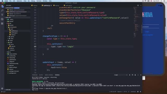Click the JavaScript language mode in status bar
The image size is (167, 94).
click(133, 92)
